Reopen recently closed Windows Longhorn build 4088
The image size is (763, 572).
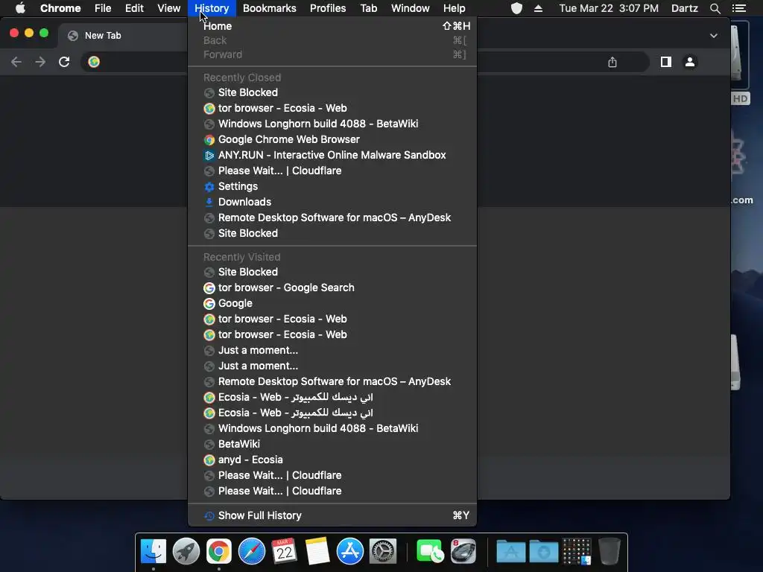(x=332, y=124)
